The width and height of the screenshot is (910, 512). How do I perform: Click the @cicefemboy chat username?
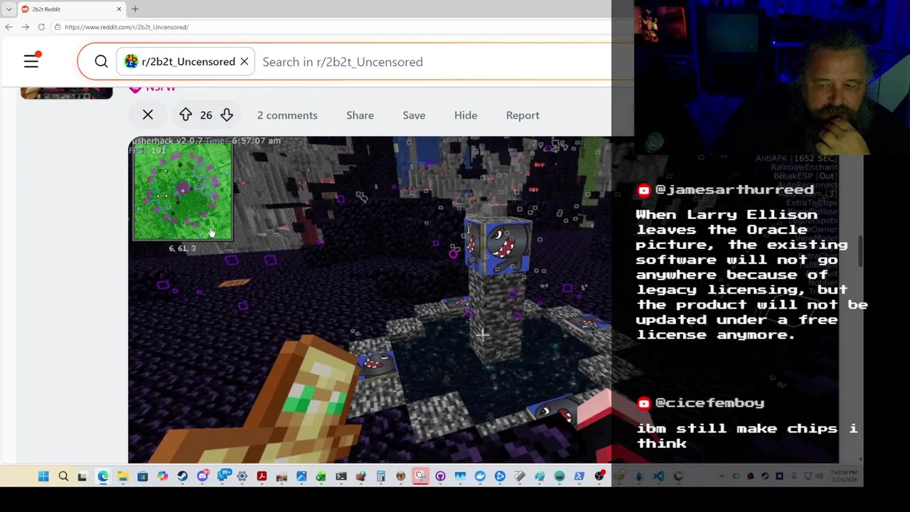click(x=710, y=403)
